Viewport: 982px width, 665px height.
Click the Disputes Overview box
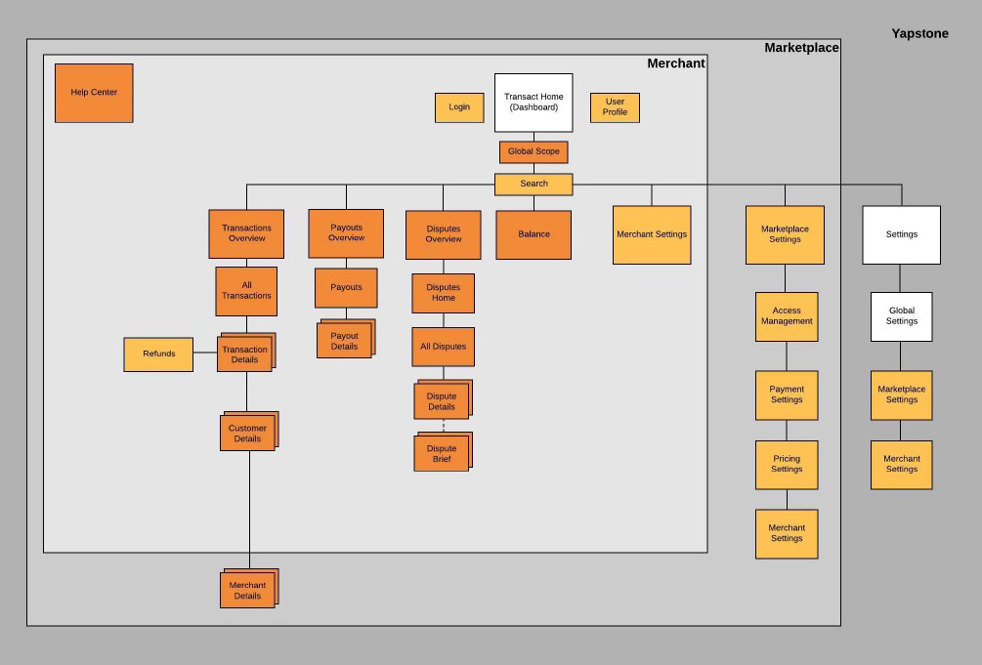click(x=444, y=234)
